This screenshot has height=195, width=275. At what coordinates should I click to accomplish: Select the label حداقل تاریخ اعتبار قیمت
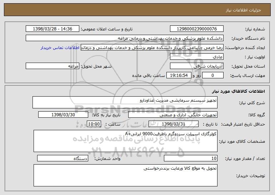tap(243, 125)
